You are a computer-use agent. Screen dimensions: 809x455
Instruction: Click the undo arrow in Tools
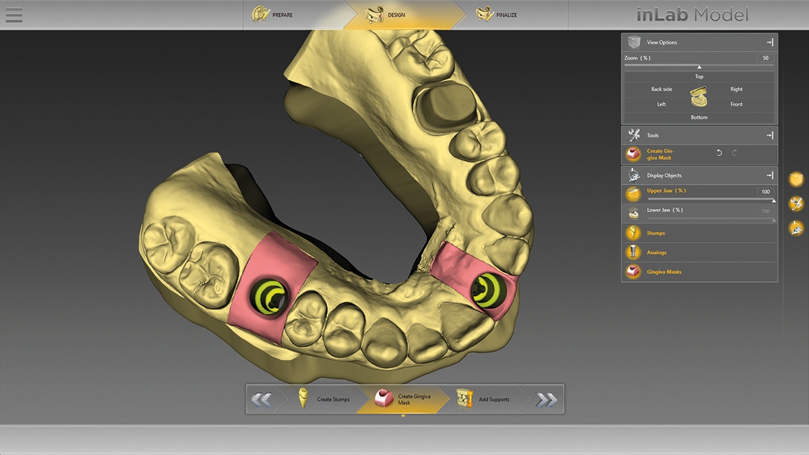pyautogui.click(x=719, y=153)
